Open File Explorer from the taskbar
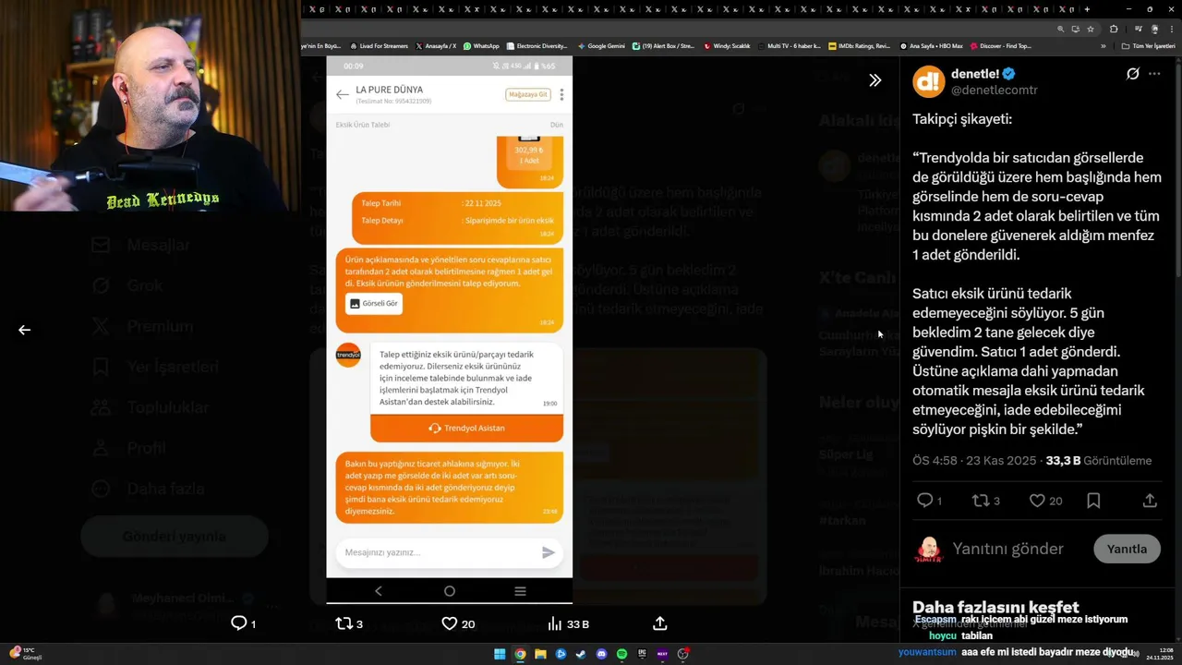Image resolution: width=1182 pixels, height=665 pixels. click(540, 654)
